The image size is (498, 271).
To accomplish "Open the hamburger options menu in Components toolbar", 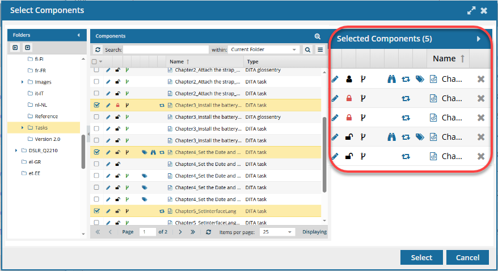I will pyautogui.click(x=320, y=50).
